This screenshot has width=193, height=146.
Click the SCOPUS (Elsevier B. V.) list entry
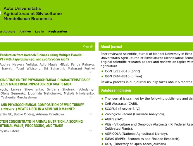point(123,109)
